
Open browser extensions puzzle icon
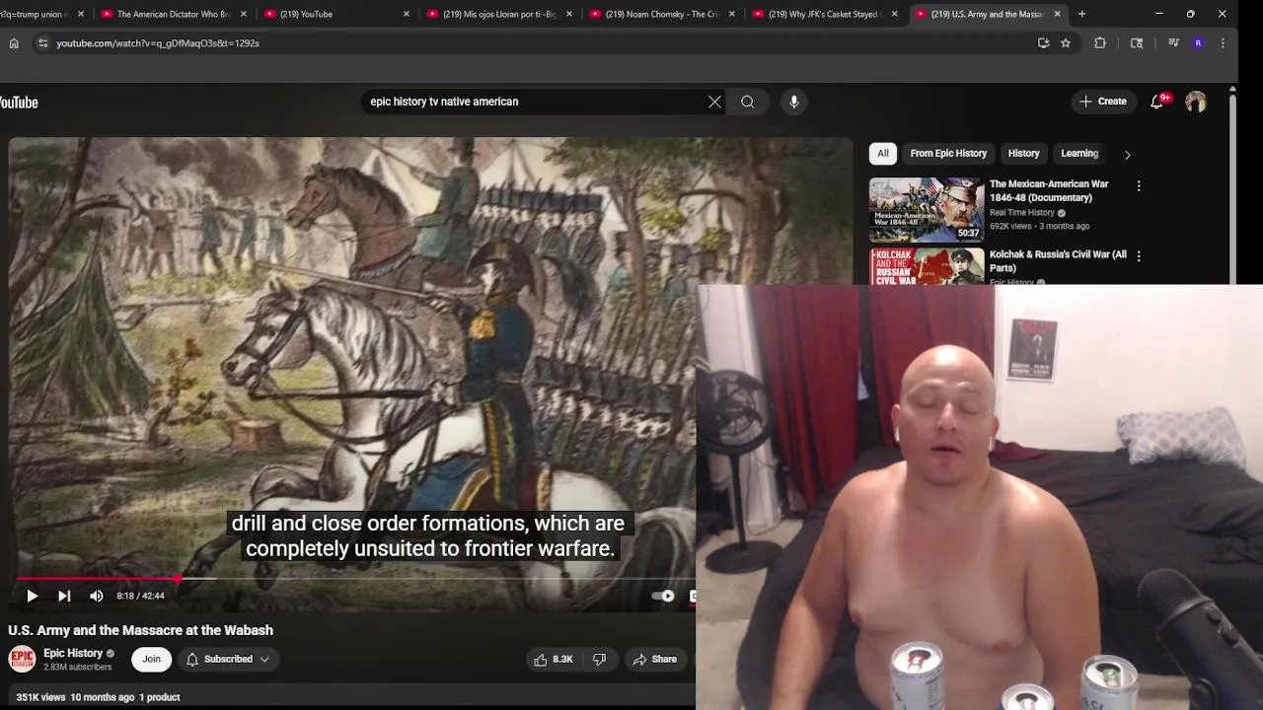(1100, 43)
